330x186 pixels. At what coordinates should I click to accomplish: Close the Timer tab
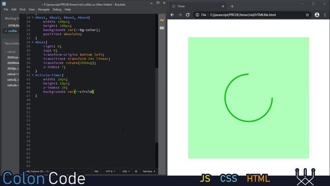(223, 6)
